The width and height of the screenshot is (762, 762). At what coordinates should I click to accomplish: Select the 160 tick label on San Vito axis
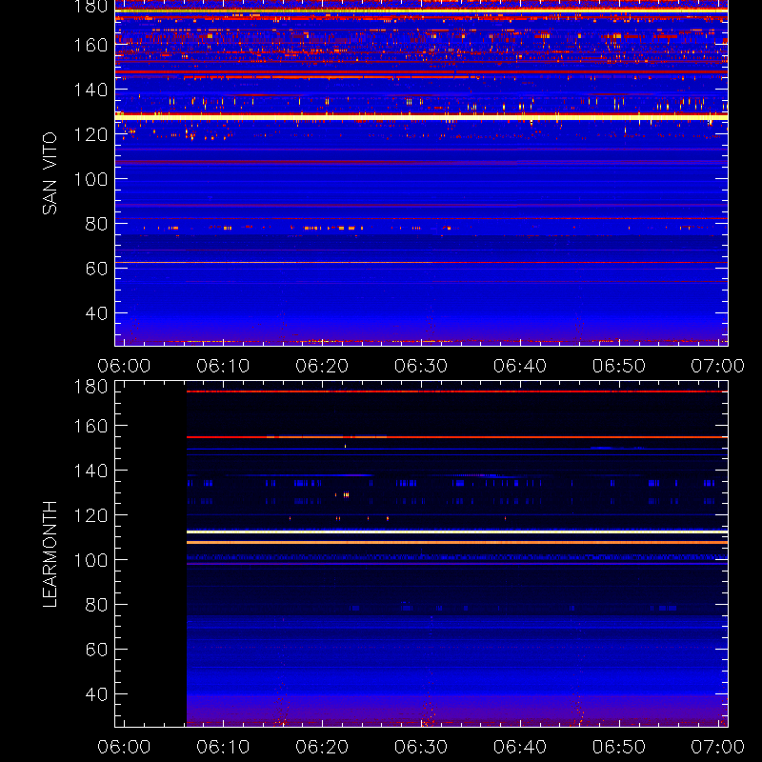[90, 45]
